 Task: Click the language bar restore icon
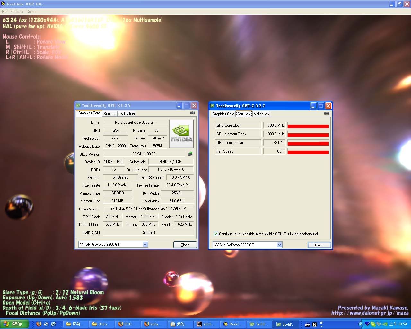(x=321, y=322)
